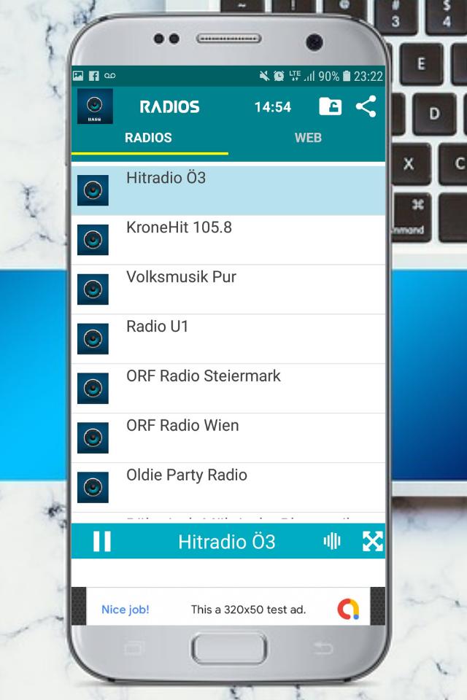
Task: Tap the Bass app logo icon
Action: (95, 106)
